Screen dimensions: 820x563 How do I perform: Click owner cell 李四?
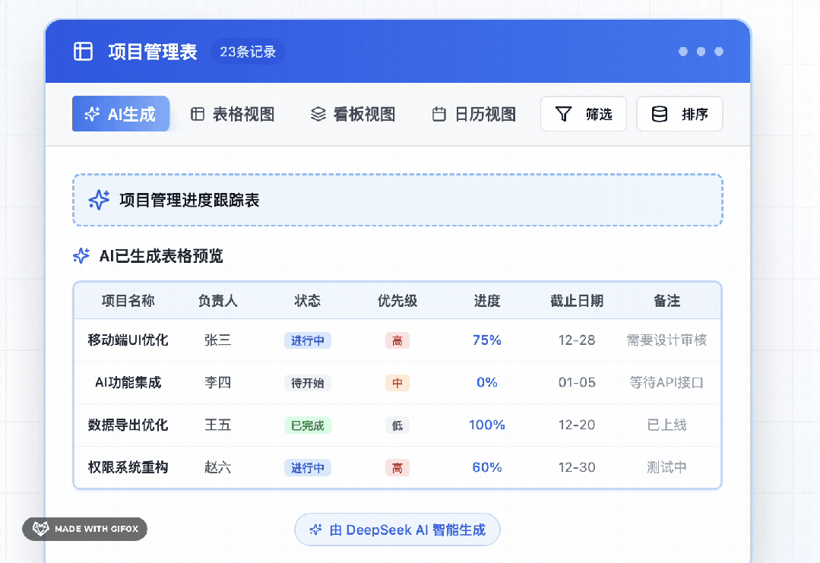pos(217,382)
